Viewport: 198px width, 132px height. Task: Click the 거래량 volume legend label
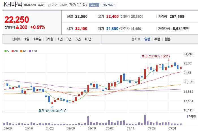191,116
